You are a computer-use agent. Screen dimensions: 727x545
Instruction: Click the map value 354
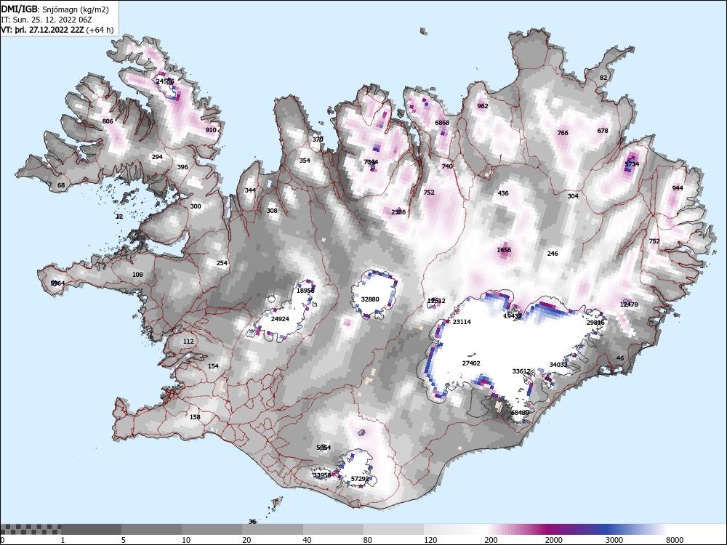pos(305,161)
